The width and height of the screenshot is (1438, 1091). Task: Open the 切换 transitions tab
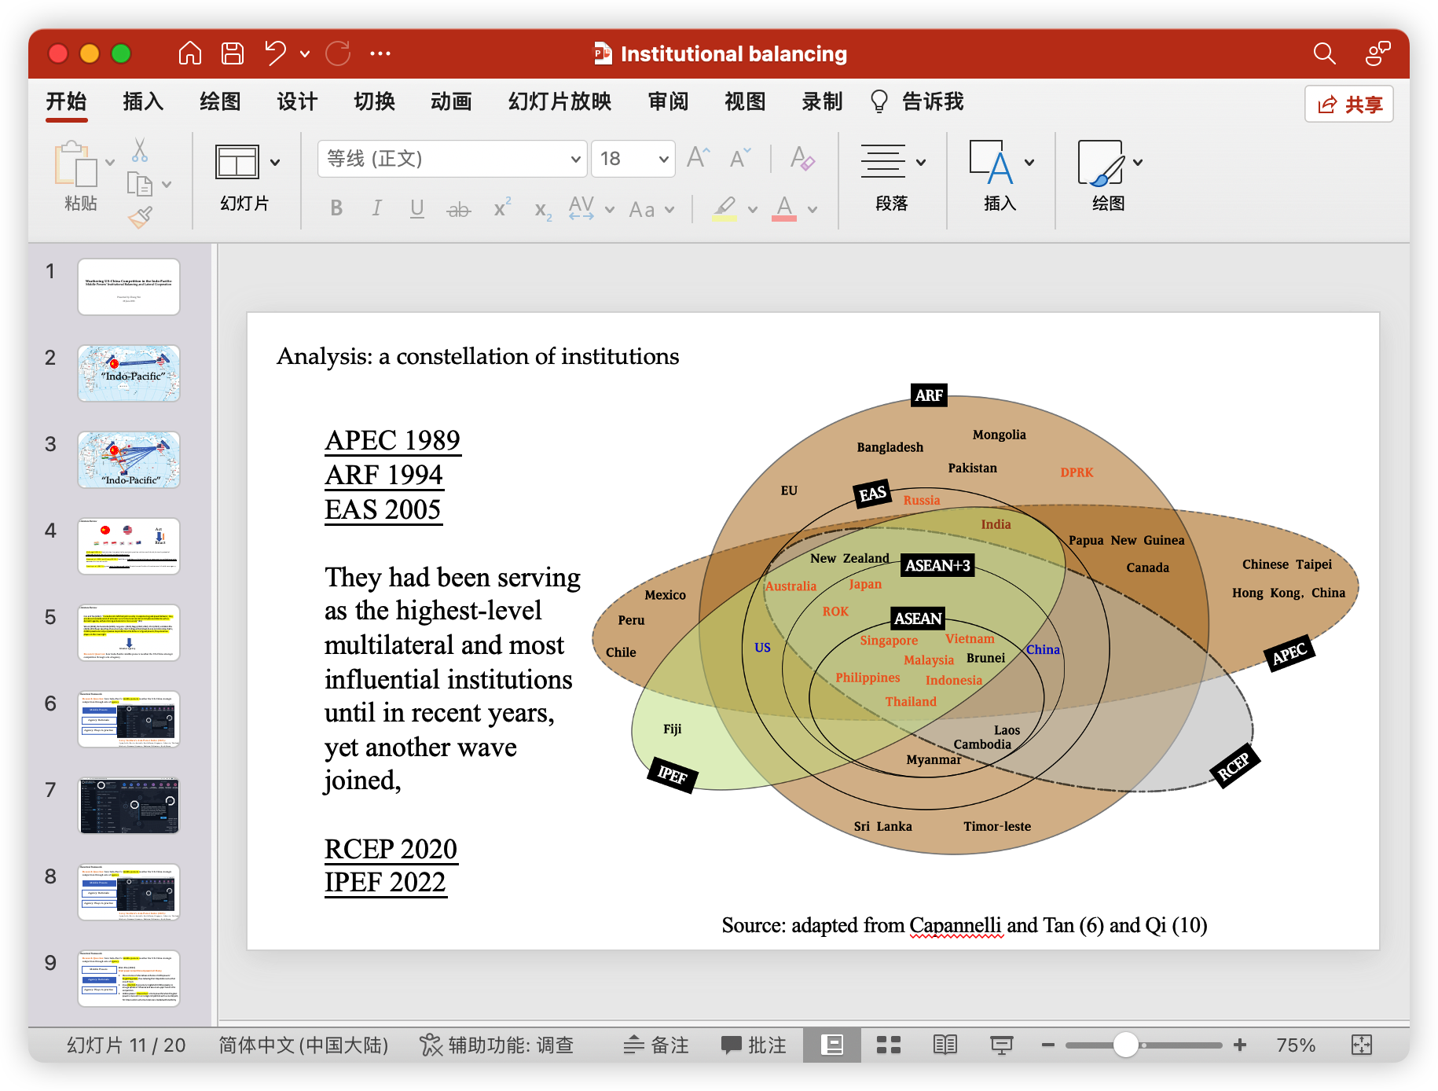coord(374,101)
